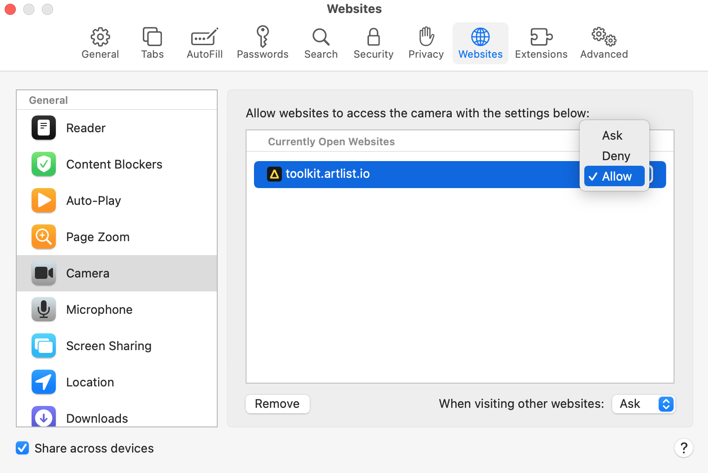Select Deny for camera access
The image size is (708, 473).
[615, 155]
